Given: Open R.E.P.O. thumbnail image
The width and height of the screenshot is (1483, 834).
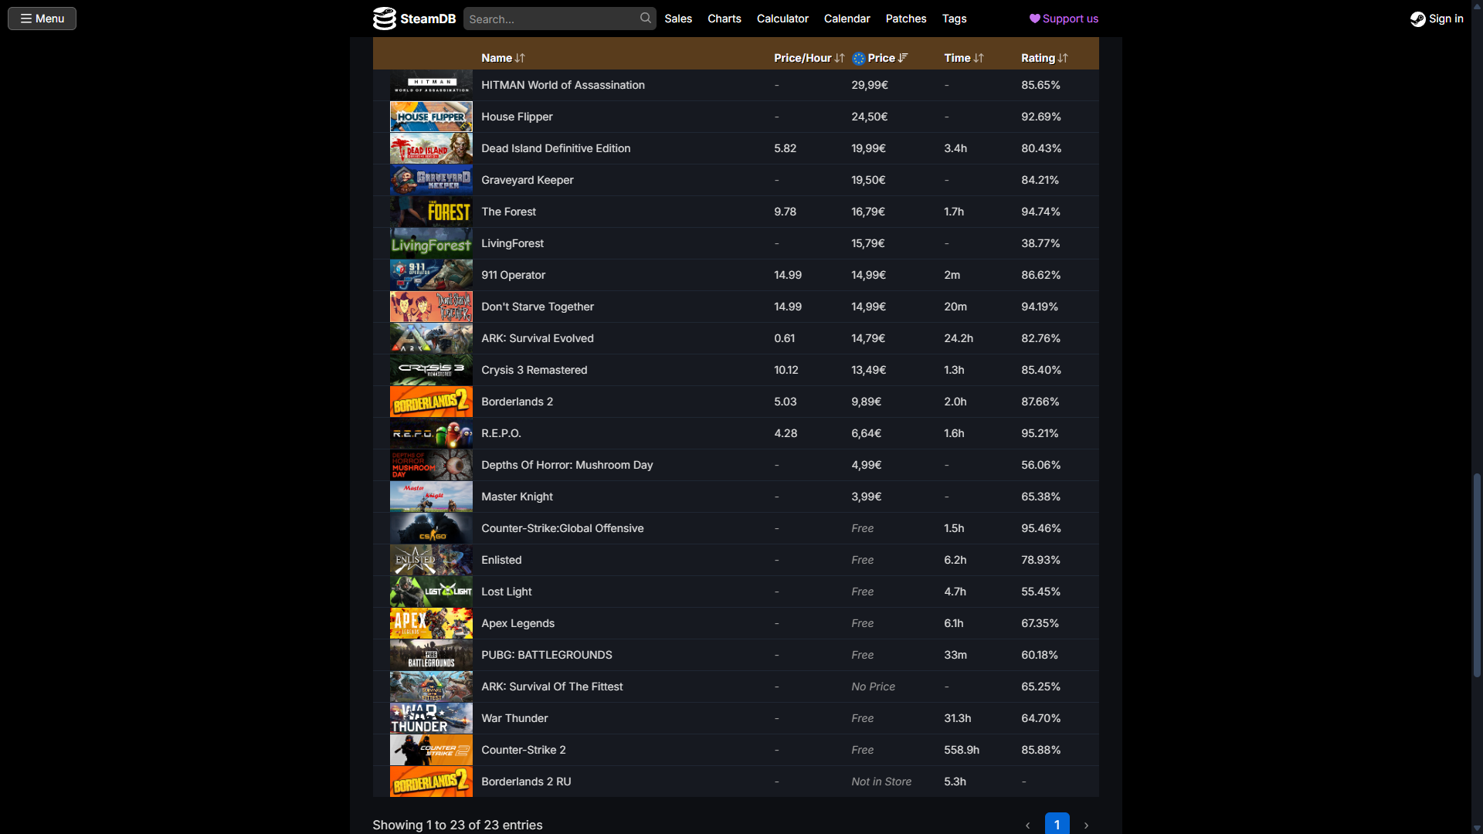Looking at the screenshot, I should pos(431,433).
